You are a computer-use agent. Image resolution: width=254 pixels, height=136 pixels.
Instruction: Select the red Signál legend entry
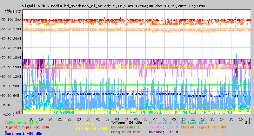pos(27,127)
